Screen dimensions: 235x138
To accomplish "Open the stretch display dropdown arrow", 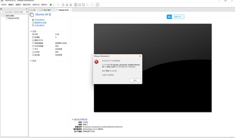I will tap(100, 5).
